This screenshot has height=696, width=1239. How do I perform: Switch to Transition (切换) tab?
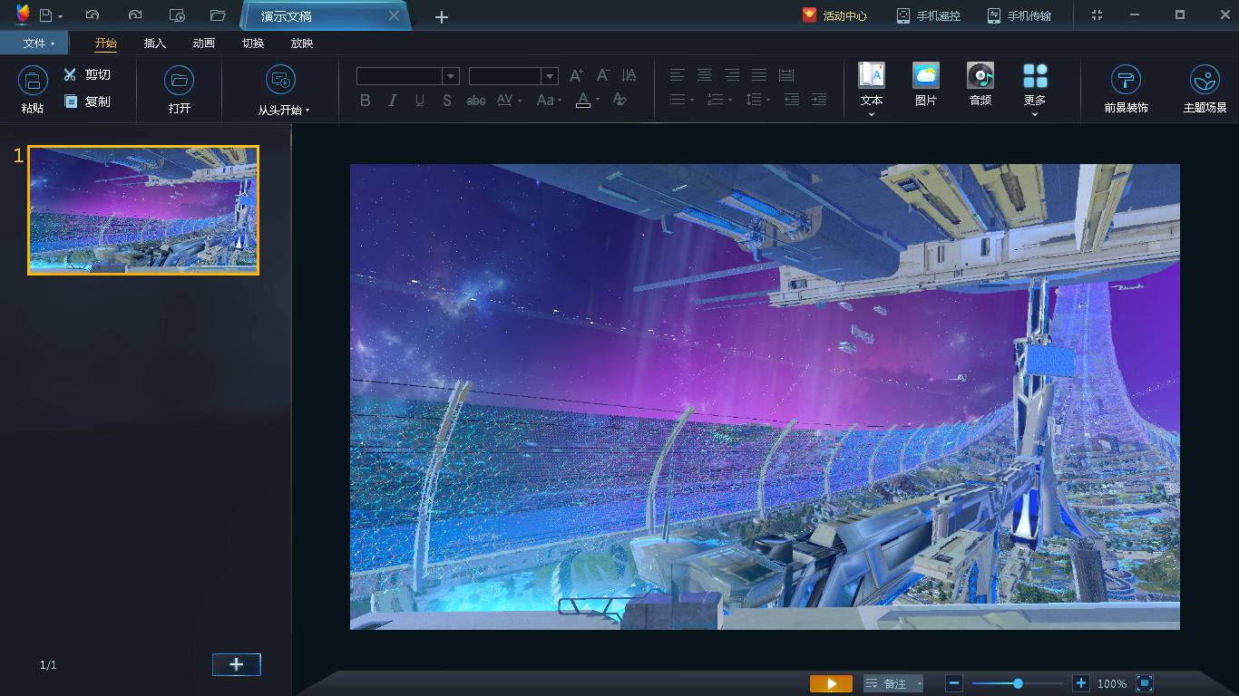tap(253, 43)
